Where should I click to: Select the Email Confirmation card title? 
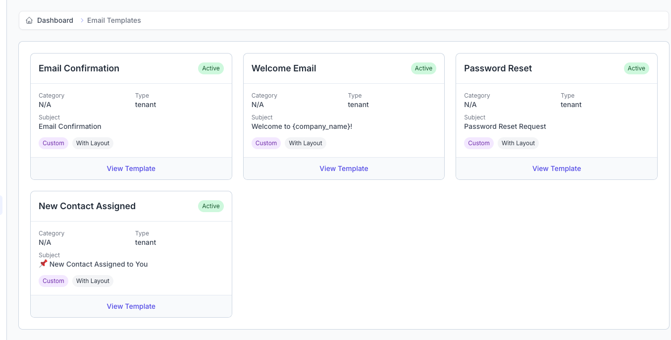[x=79, y=68]
